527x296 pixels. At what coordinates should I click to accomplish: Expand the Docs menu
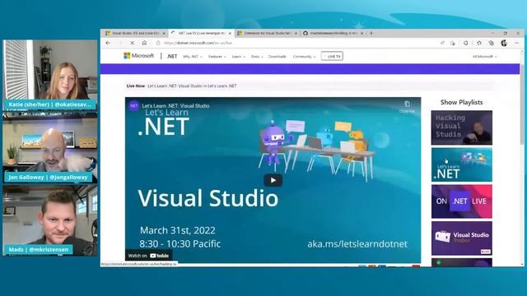pyautogui.click(x=257, y=57)
